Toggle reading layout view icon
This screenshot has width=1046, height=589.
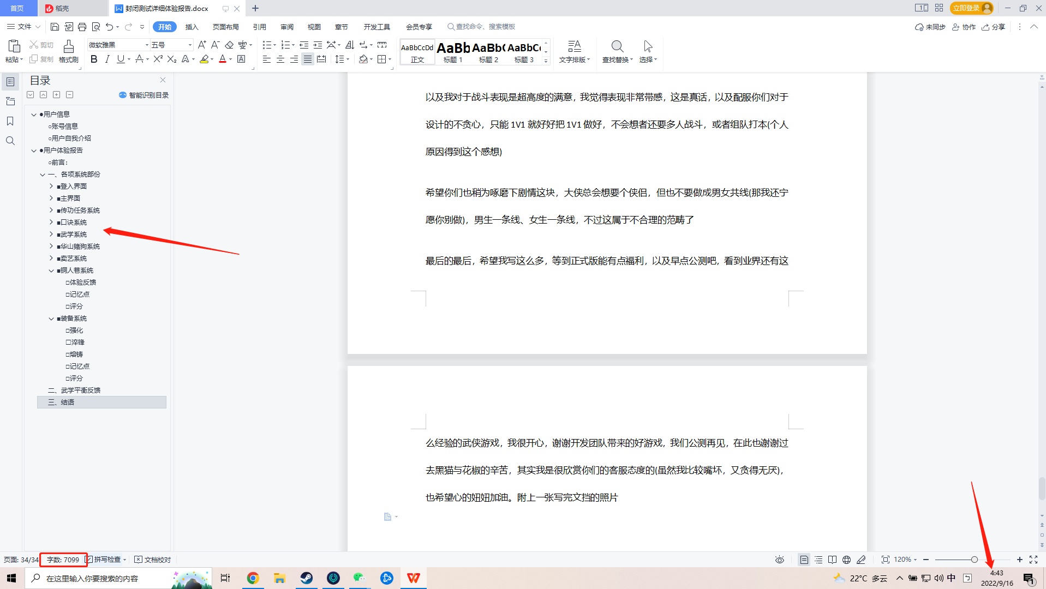[x=832, y=560]
